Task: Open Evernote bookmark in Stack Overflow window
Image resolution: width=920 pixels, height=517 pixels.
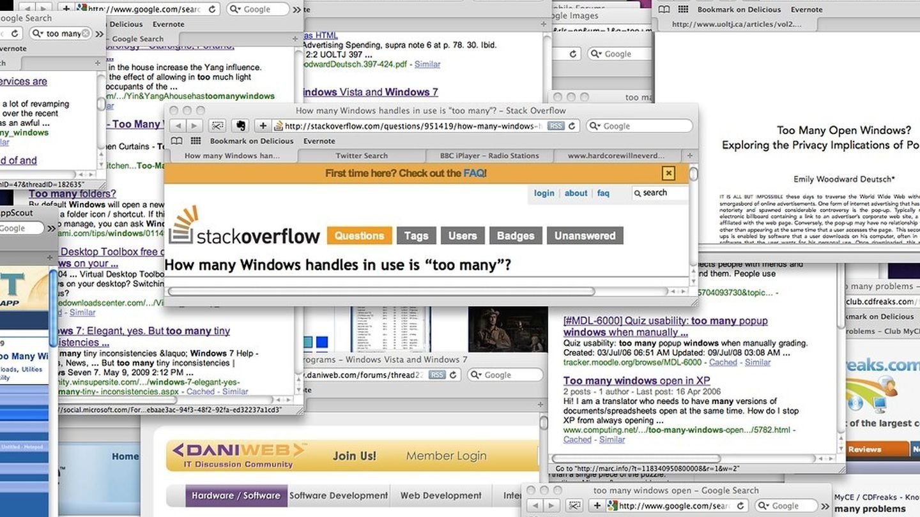Action: pyautogui.click(x=319, y=141)
